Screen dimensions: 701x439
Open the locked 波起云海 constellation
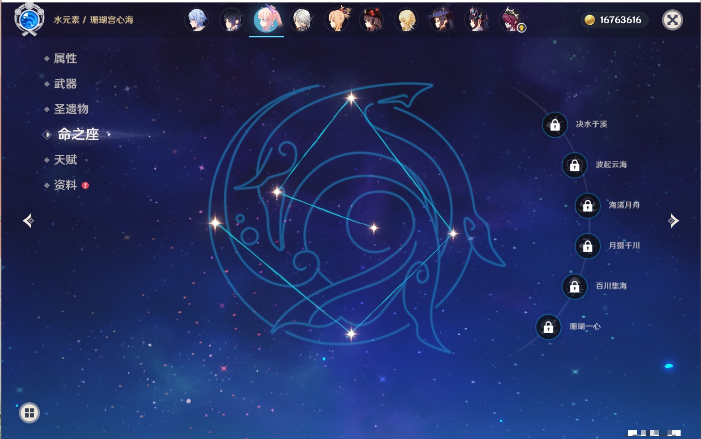[575, 165]
